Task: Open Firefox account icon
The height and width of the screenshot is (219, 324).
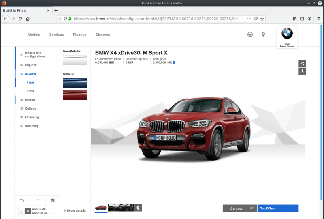Action: click(x=309, y=19)
